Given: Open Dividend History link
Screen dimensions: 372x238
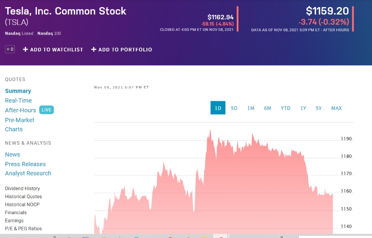Looking at the screenshot, I should click(x=22, y=189).
